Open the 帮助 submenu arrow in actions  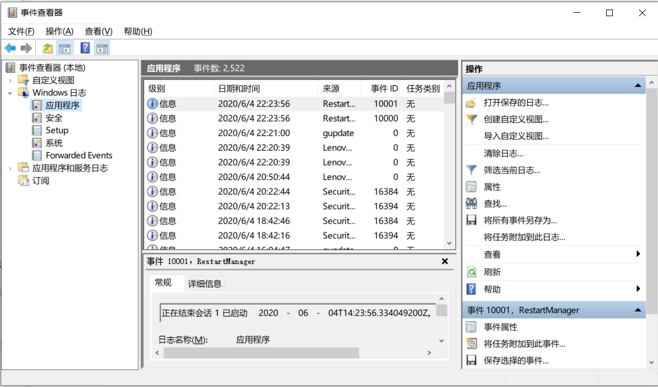click(638, 288)
